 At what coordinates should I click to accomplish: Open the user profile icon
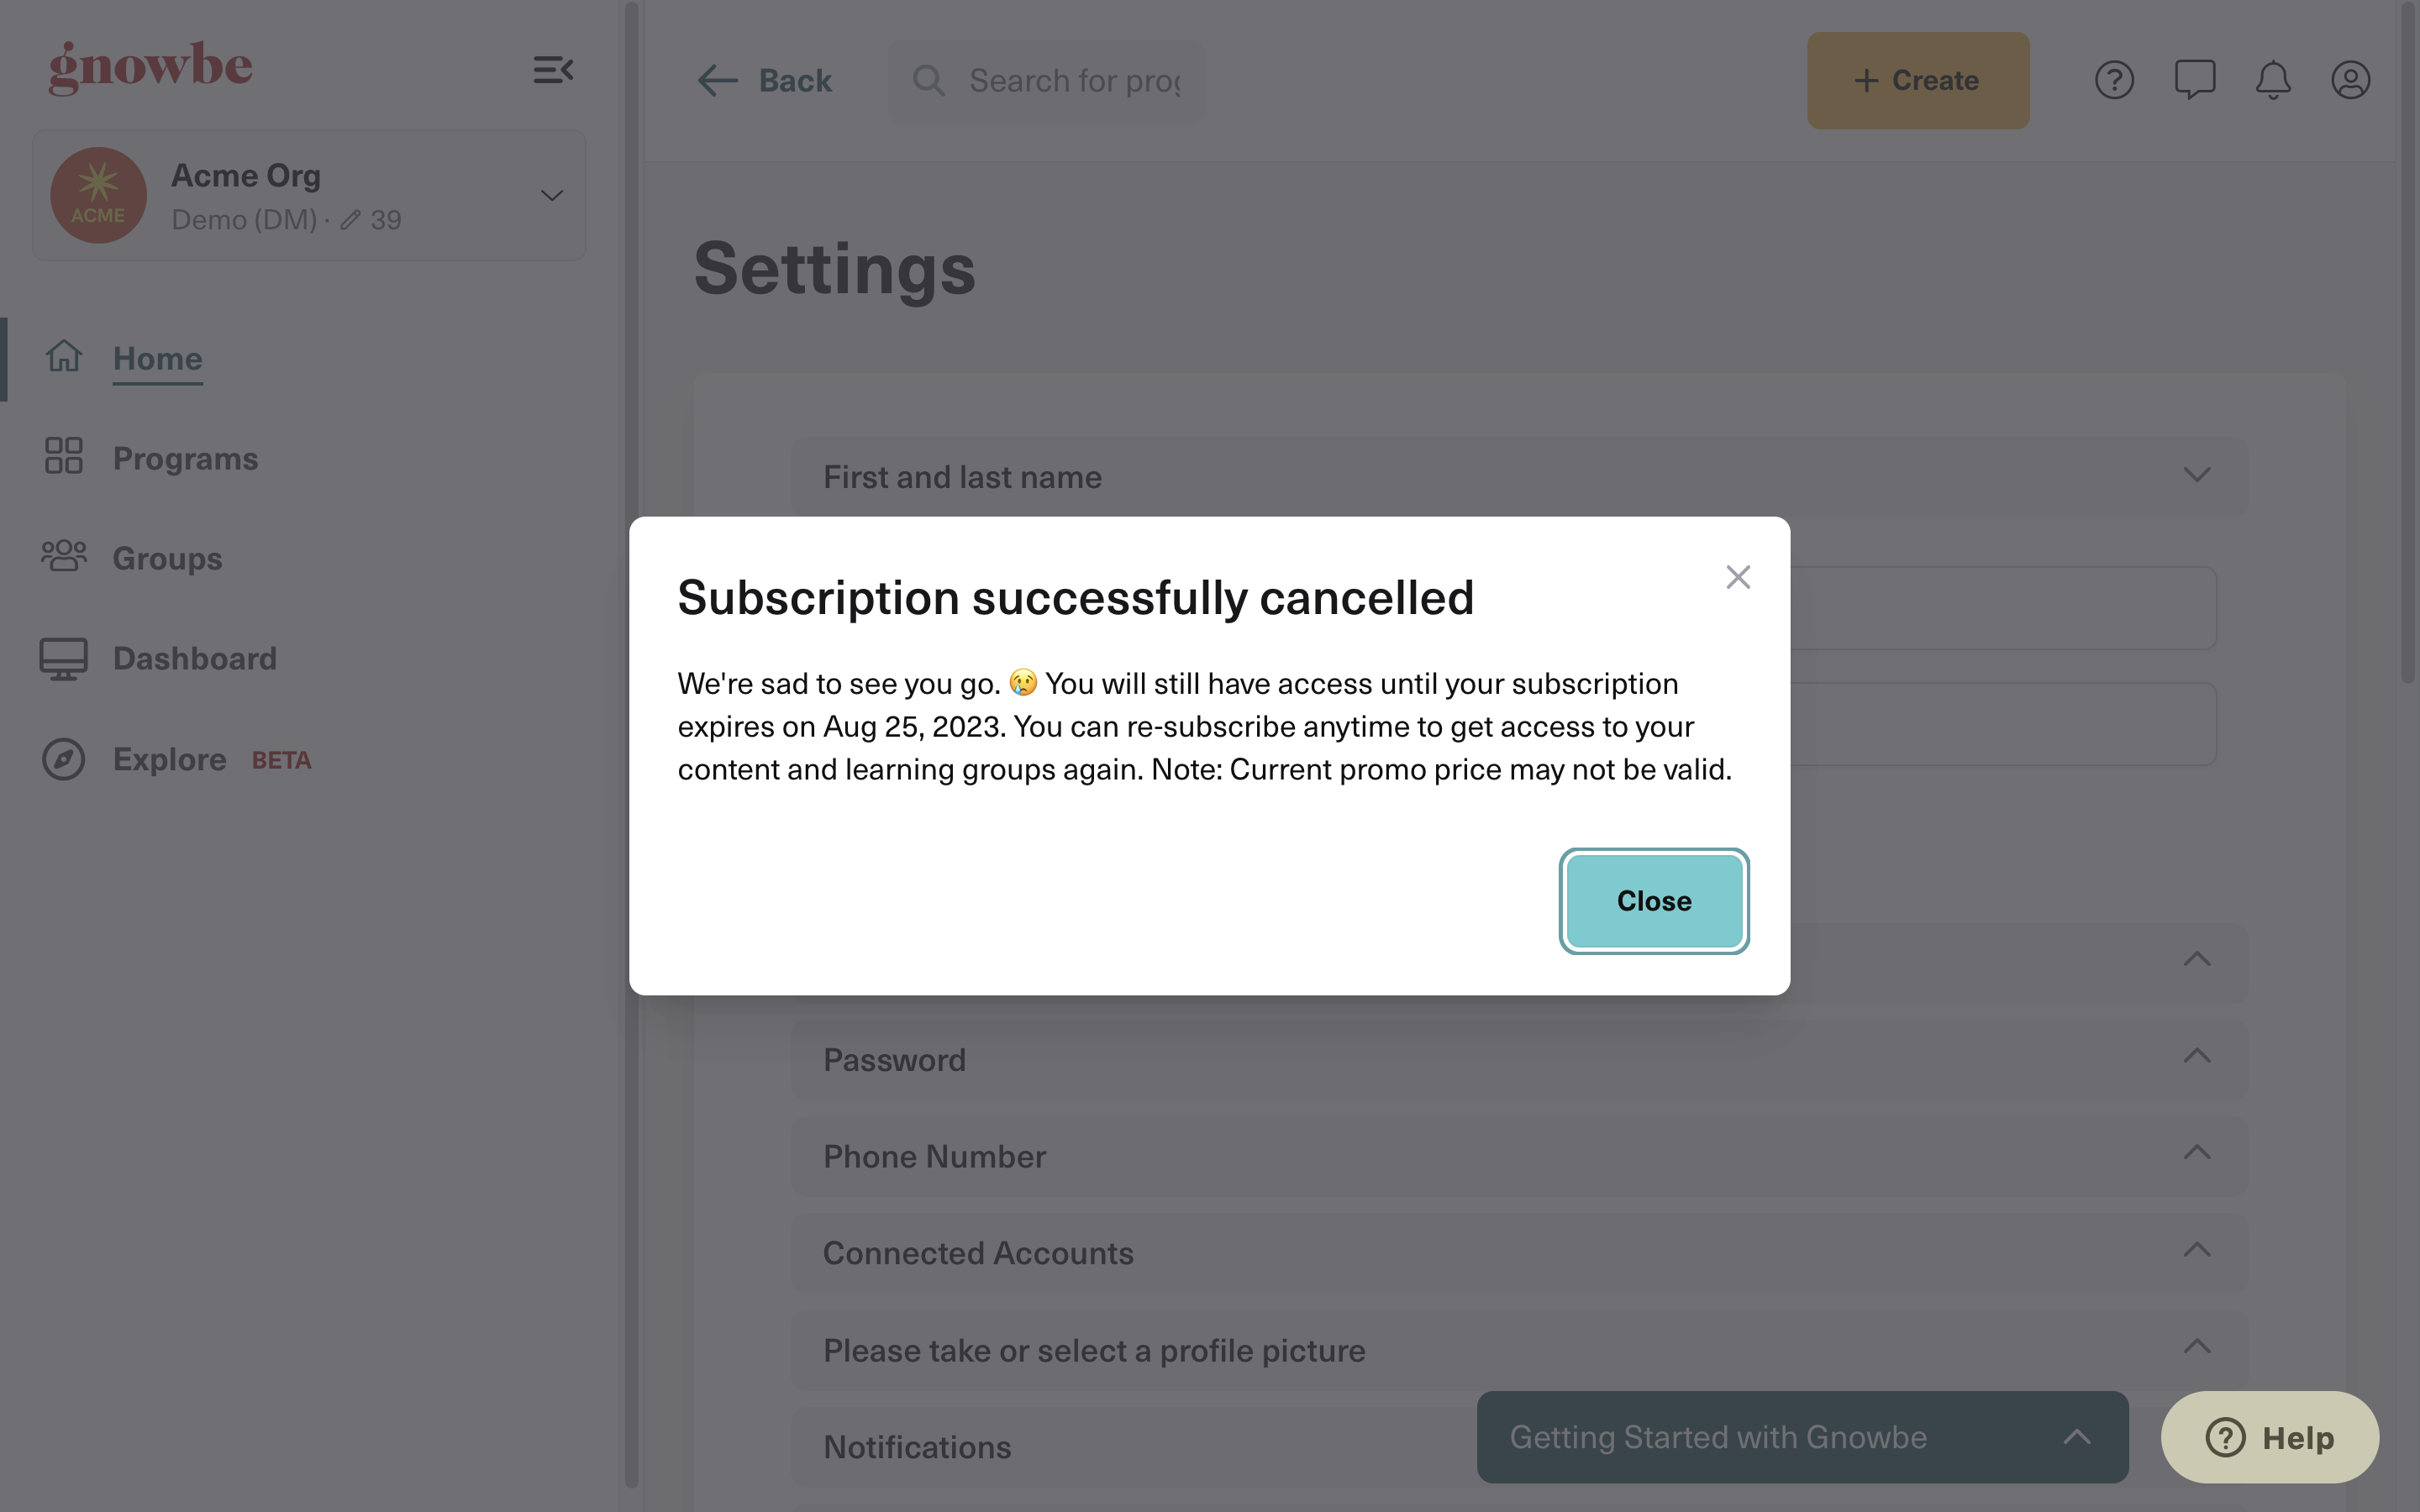2350,80
